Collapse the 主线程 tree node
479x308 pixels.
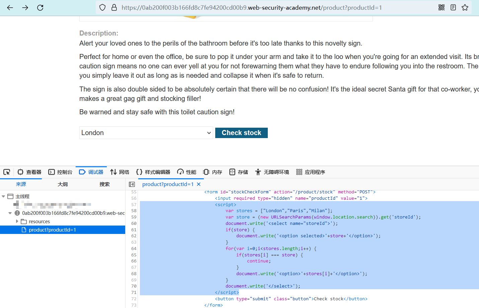[3, 196]
